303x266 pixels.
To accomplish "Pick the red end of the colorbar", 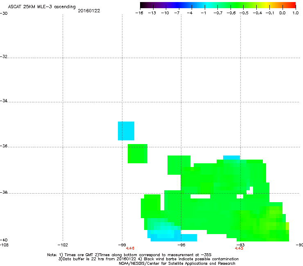I will point(292,5).
